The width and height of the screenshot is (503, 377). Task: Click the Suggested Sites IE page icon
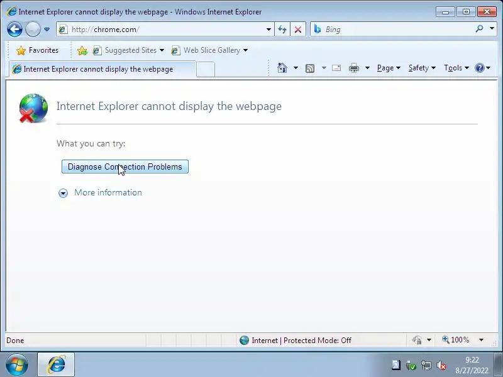[x=97, y=50]
